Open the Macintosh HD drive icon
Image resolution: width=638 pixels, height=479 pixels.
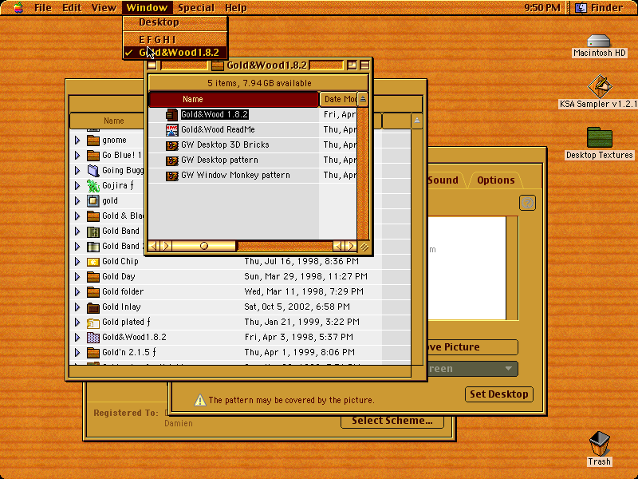click(599, 41)
